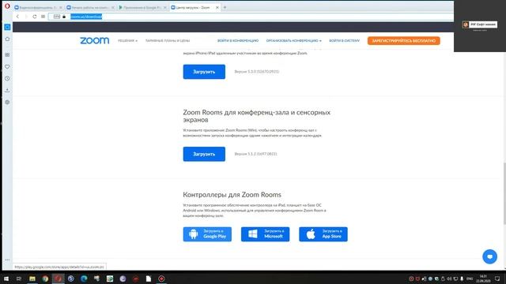The height and width of the screenshot is (284, 506).
Task: Expand the Решения dropdown menu
Action: 127,40
